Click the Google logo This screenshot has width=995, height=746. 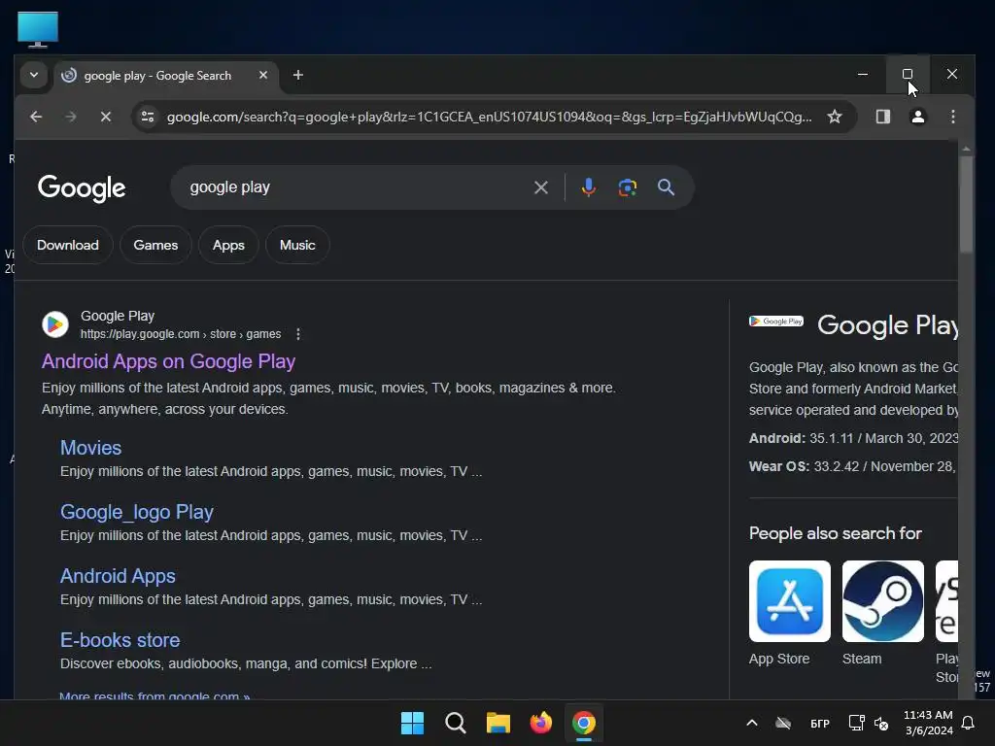tap(82, 188)
